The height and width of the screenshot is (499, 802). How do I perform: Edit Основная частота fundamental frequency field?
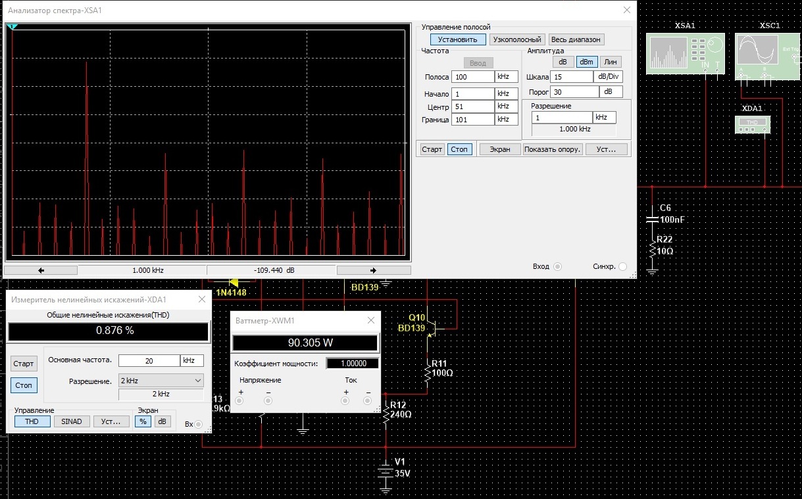149,361
